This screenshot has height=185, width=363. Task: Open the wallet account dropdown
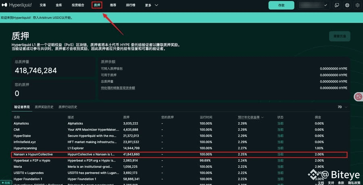point(313,5)
